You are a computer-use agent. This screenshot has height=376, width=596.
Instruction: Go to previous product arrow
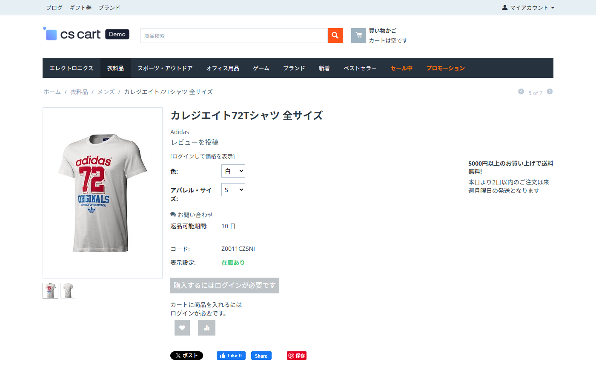[x=521, y=92]
